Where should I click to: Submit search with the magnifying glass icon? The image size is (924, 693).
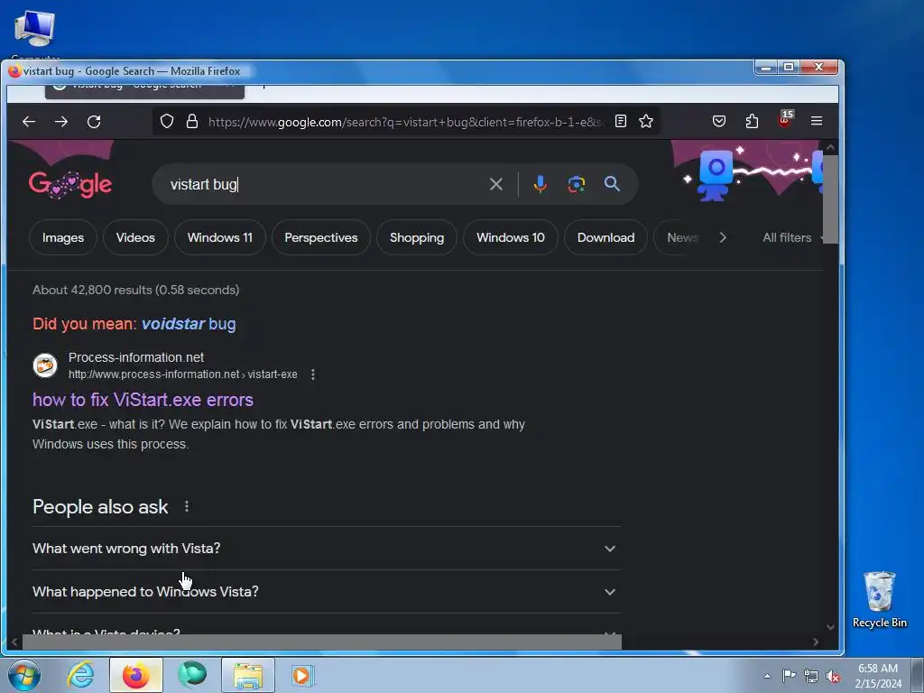pos(613,184)
